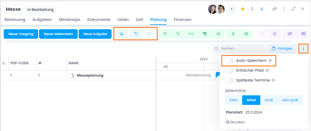The height and width of the screenshot is (131, 311).
Task: Open the Vorlagen button
Action: pyautogui.click(x=282, y=49)
